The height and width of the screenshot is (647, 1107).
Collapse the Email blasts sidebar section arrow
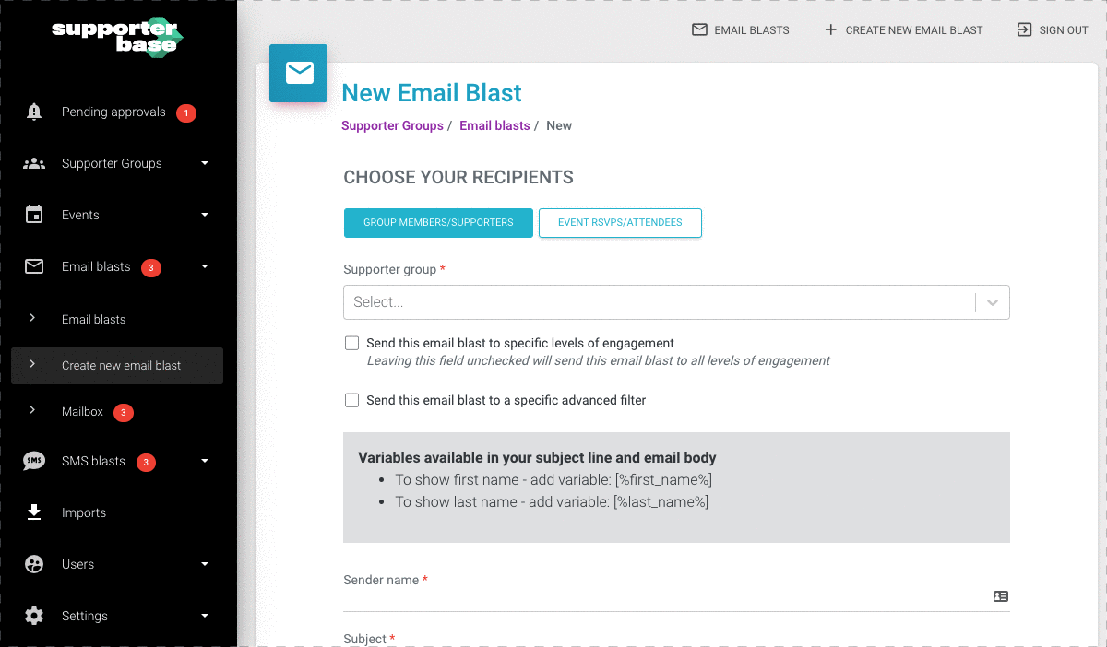205,267
